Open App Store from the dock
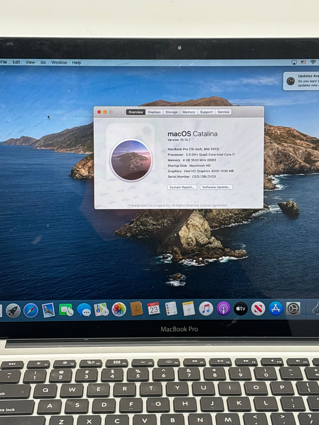 coord(275,308)
